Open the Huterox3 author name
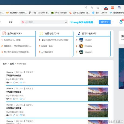 (x=88, y=52)
